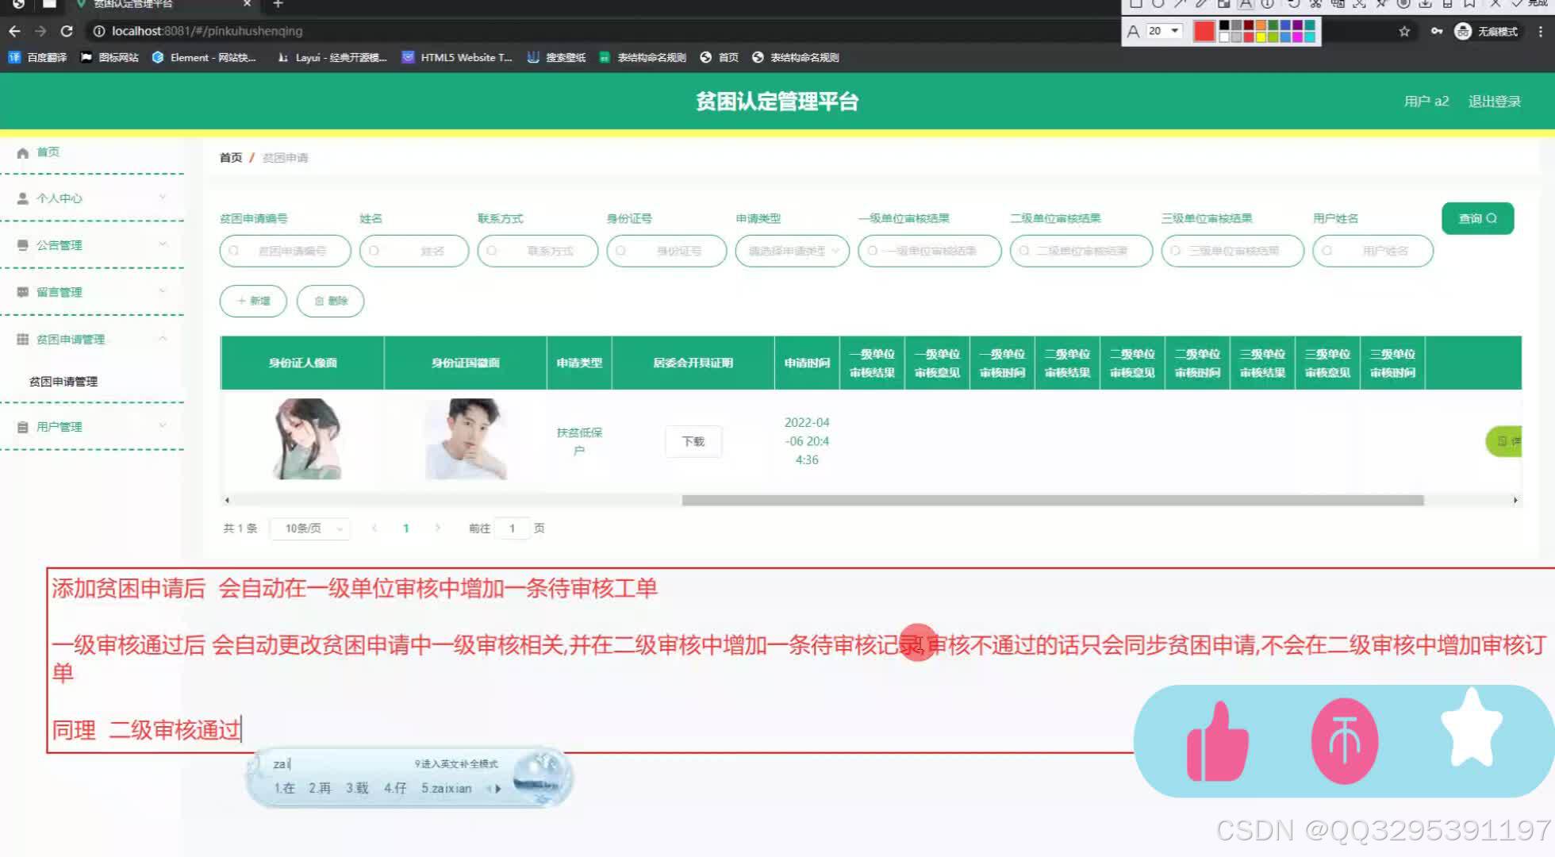Screen dimensions: 1555x857
Task: Click the 删除 delete button
Action: click(x=330, y=301)
